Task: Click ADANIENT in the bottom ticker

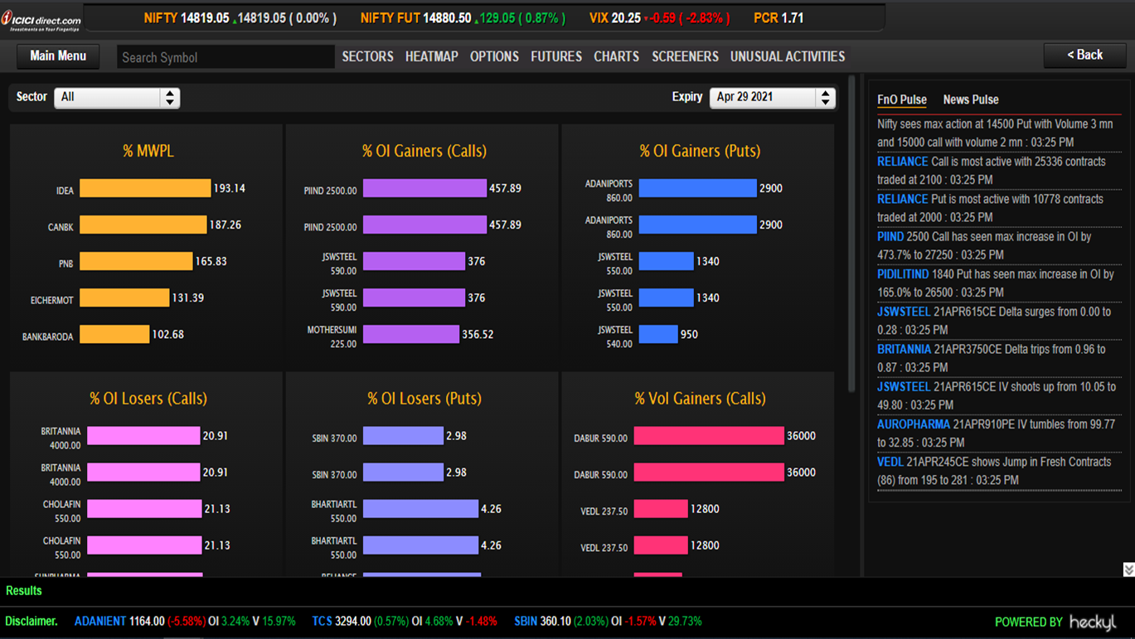Action: (x=100, y=621)
